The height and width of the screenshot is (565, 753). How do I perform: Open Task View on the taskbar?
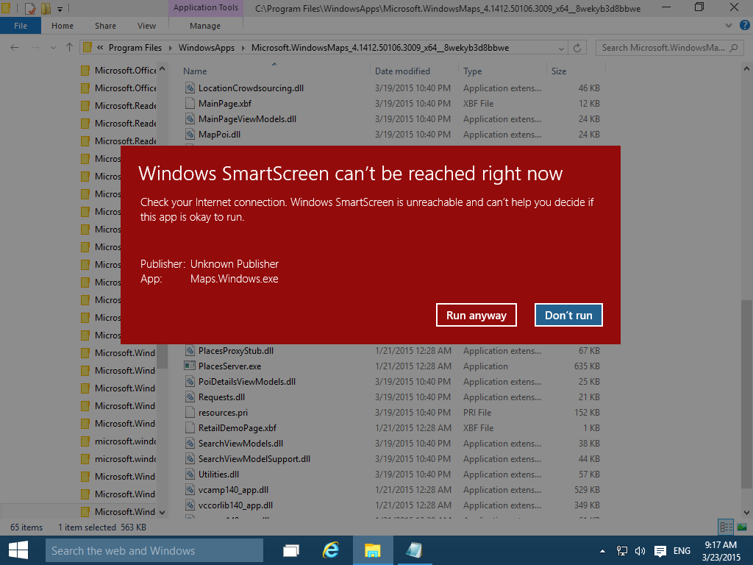(291, 550)
